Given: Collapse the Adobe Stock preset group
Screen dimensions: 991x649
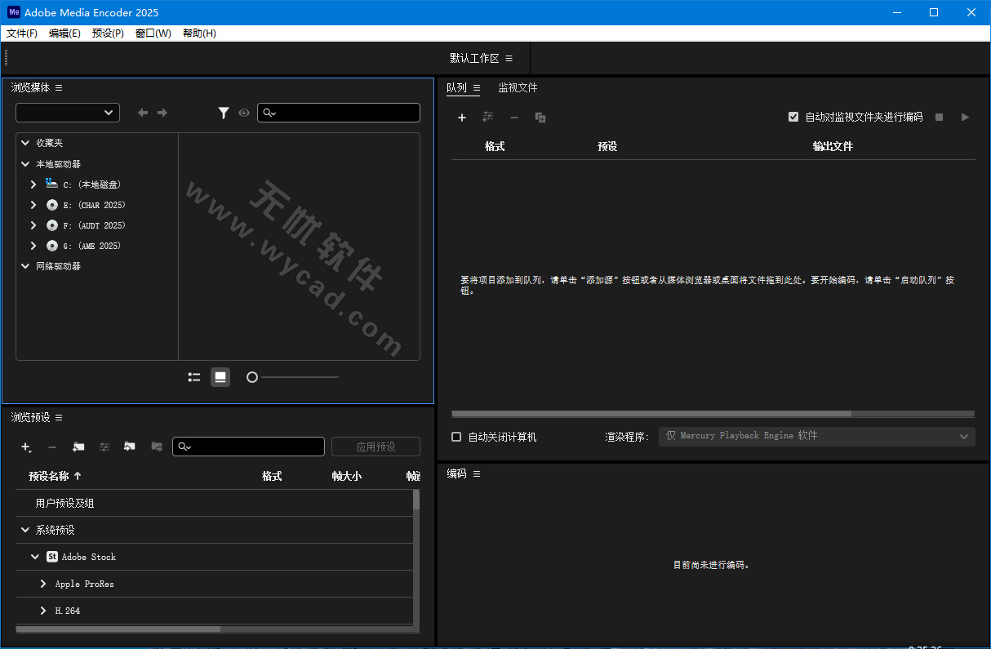Looking at the screenshot, I should point(34,556).
